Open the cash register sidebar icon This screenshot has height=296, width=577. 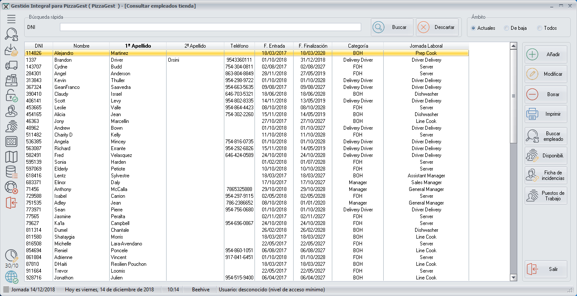(11, 80)
